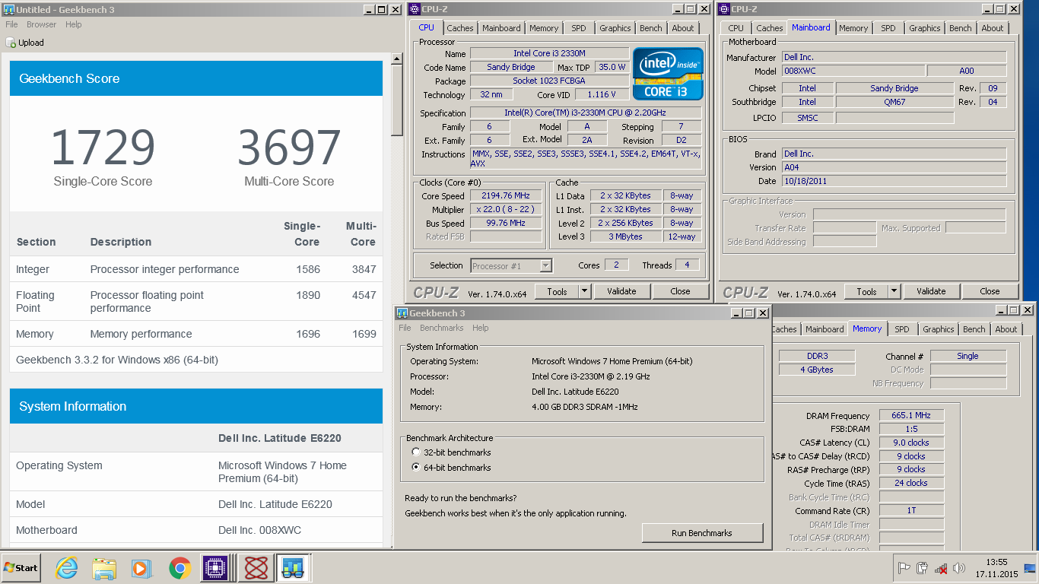1039x584 pixels.
Task: Open the Browser menu in Geekbench
Action: coord(42,24)
